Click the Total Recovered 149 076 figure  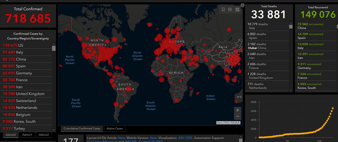tap(318, 14)
